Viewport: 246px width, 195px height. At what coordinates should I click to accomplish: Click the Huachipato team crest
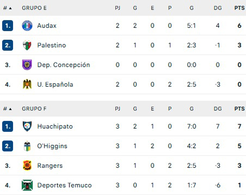[27, 126]
